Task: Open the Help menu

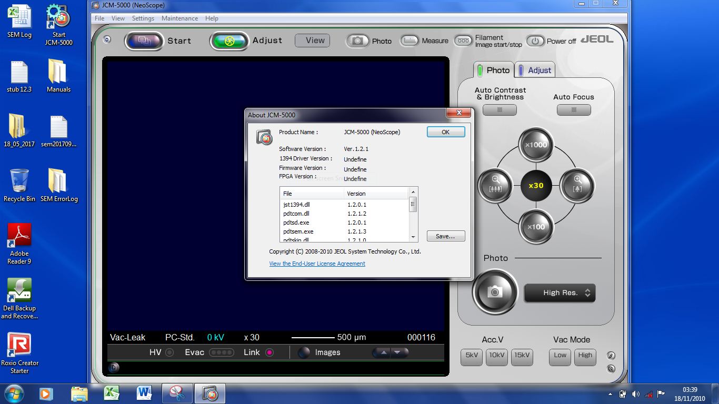Action: coord(212,18)
